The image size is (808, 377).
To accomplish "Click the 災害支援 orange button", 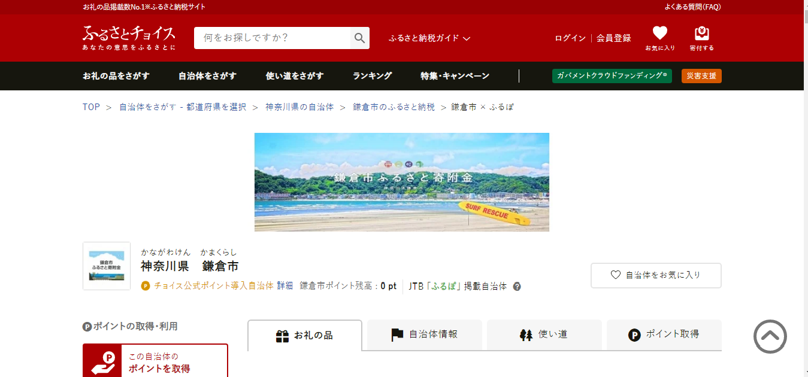I will pyautogui.click(x=701, y=76).
